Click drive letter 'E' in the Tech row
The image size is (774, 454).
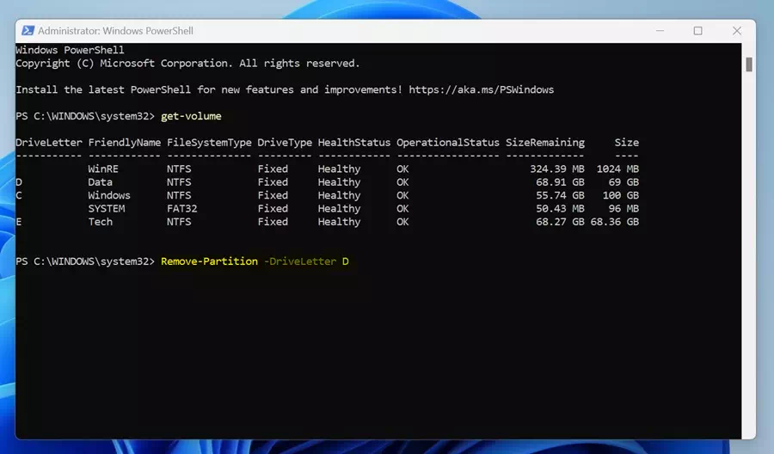pyautogui.click(x=19, y=222)
